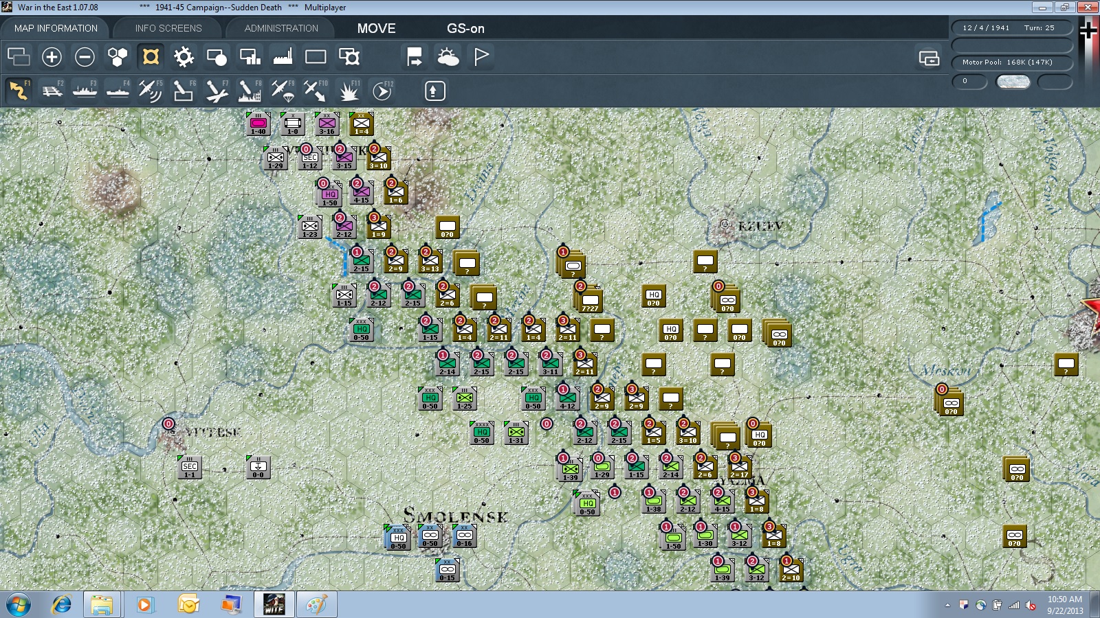This screenshot has height=618, width=1100.
Task: Select the F8 bomb city mode
Action: (250, 91)
